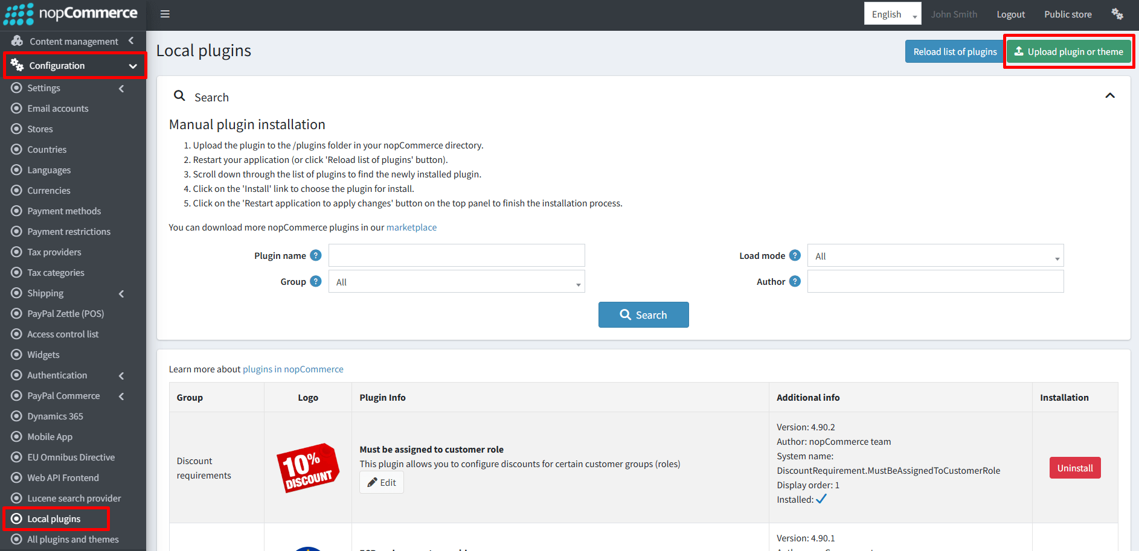The width and height of the screenshot is (1139, 551).
Task: Click the circle icon next to Currencies
Action: coord(17,190)
